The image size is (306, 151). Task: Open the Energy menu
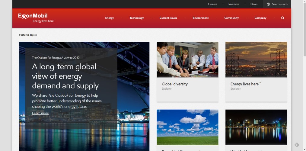pos(110,18)
